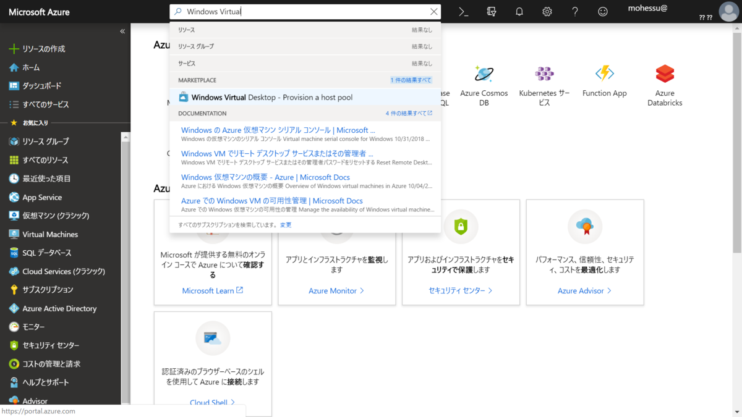Image resolution: width=742 pixels, height=417 pixels.
Task: Open リソースの作成 in sidebar
Action: tap(44, 49)
